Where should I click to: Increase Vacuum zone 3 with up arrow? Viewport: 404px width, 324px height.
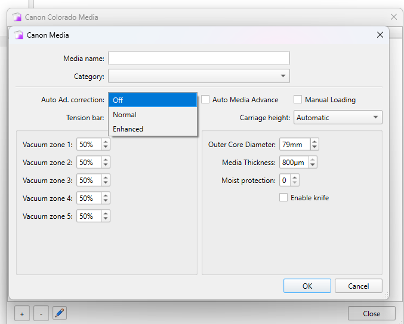coord(106,178)
